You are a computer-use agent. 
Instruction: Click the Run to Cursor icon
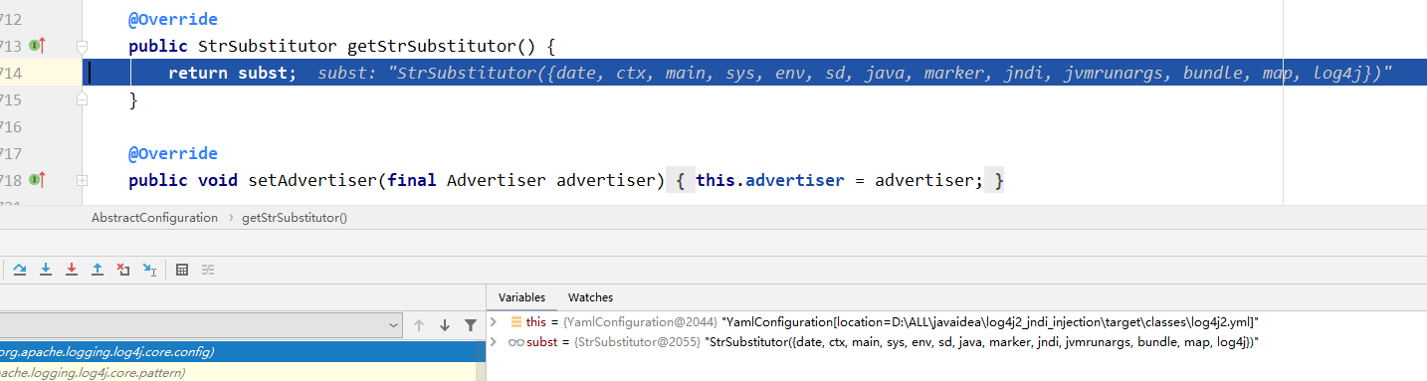[149, 270]
